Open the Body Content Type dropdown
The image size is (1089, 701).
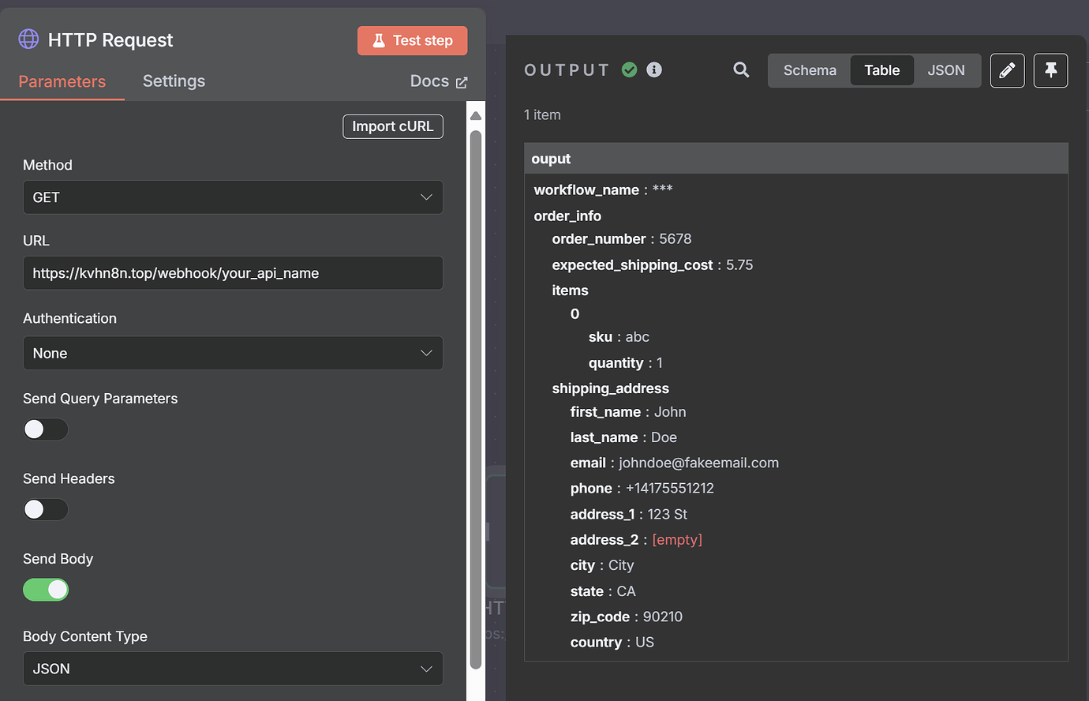pyautogui.click(x=233, y=669)
